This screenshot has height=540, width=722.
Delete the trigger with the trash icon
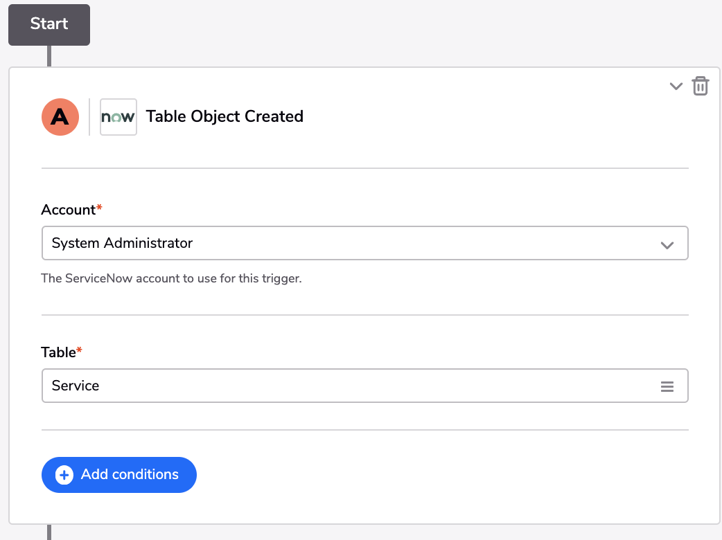point(700,86)
